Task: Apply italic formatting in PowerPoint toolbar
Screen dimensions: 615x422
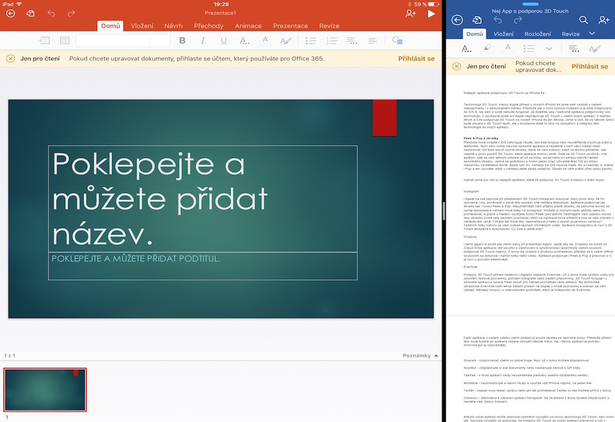Action: coord(202,39)
